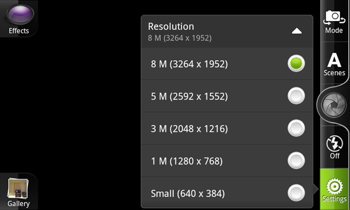Tap the camera Mode switch icon
350x210 pixels.
tap(334, 17)
